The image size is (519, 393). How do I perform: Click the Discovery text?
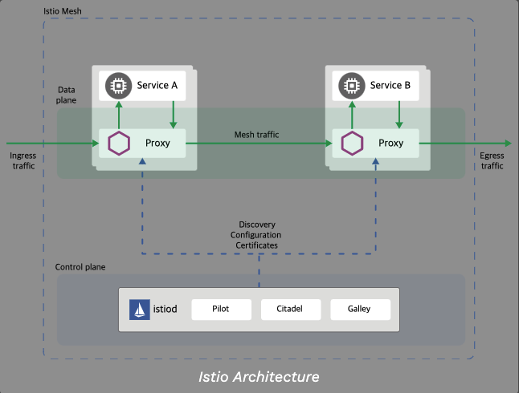pyautogui.click(x=257, y=225)
